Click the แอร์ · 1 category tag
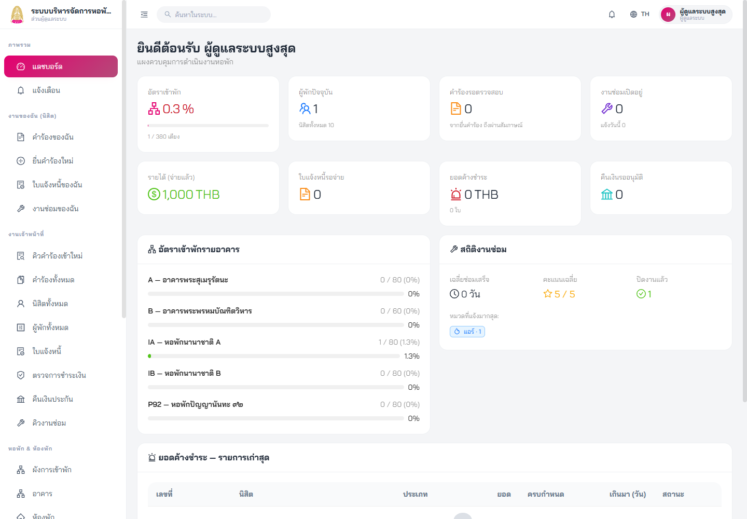 [x=467, y=332]
